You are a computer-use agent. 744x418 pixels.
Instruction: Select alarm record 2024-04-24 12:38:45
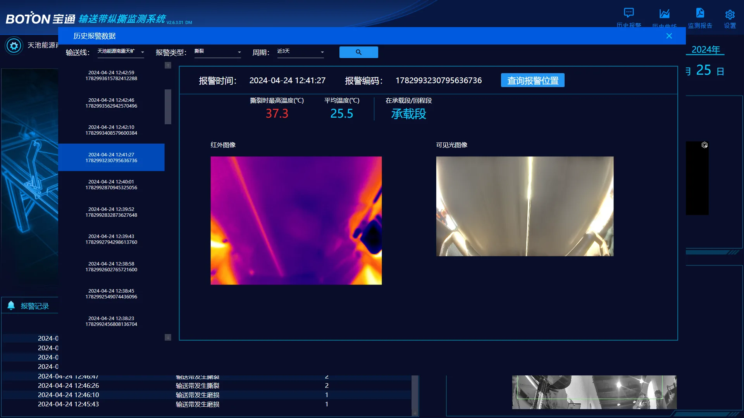point(111,294)
